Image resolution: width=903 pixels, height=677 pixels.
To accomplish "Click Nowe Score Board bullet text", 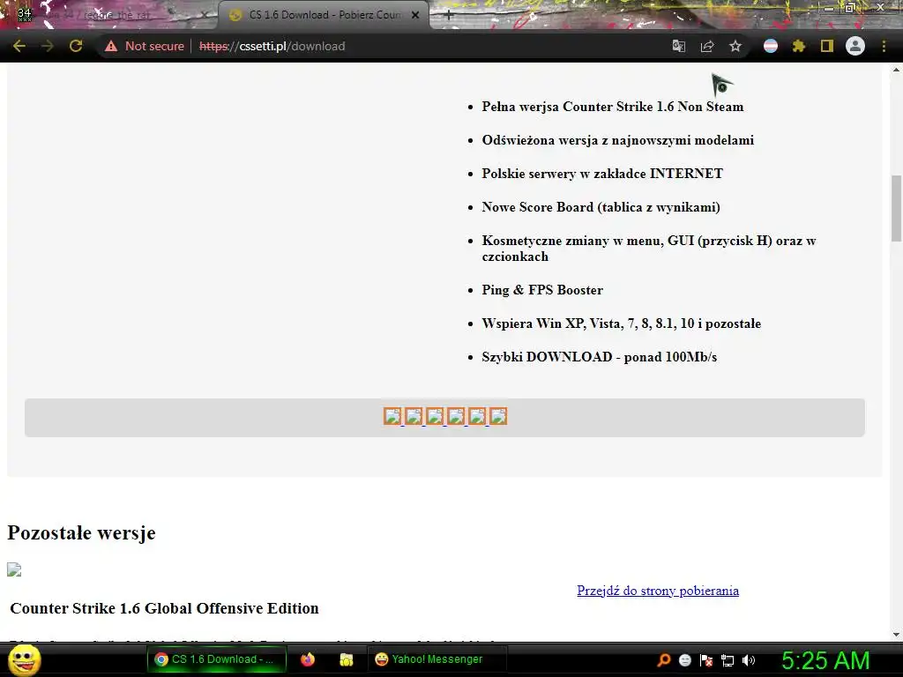I will click(x=601, y=207).
